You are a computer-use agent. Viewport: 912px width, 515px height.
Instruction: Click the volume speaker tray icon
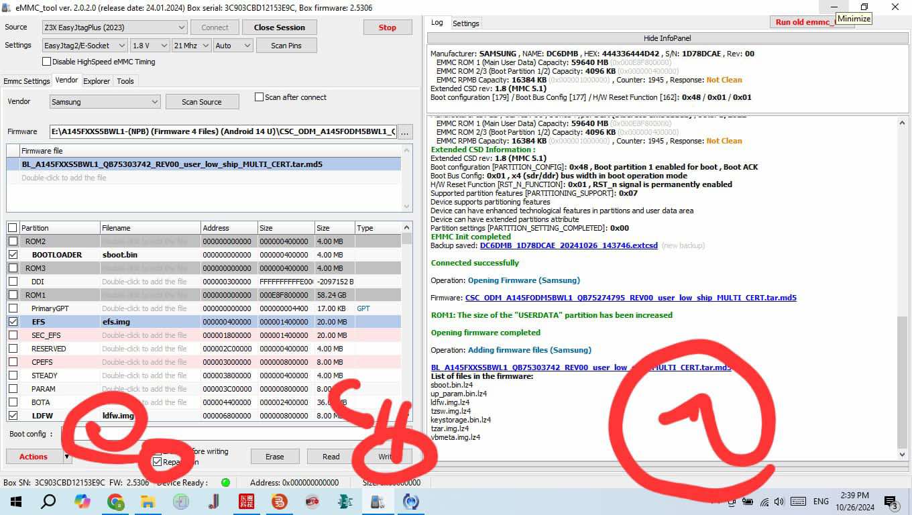[779, 502]
